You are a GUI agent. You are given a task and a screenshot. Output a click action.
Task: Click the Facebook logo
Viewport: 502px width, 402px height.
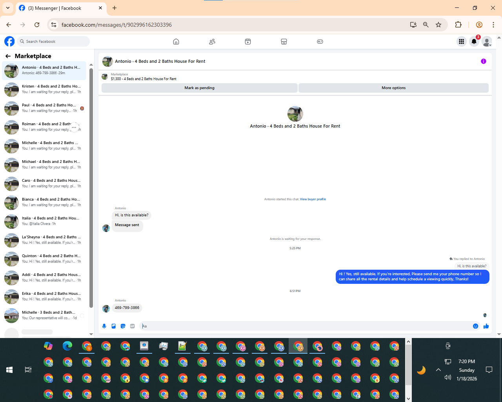coord(9,41)
